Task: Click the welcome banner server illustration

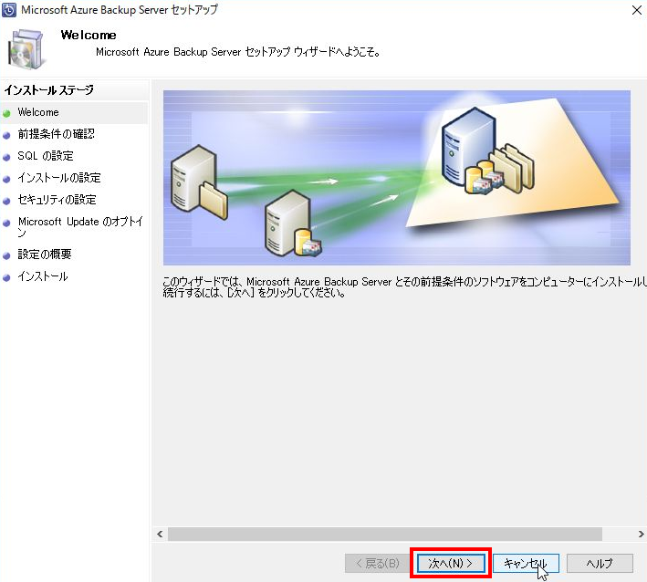Action: coord(397,178)
